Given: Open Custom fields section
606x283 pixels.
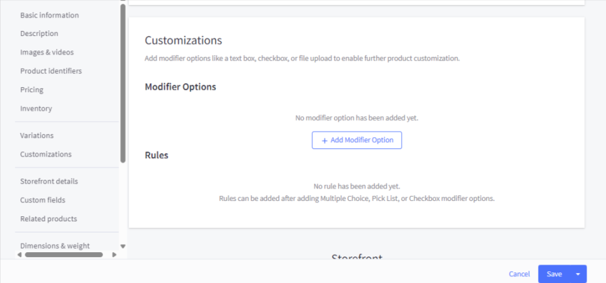Looking at the screenshot, I should (x=43, y=200).
